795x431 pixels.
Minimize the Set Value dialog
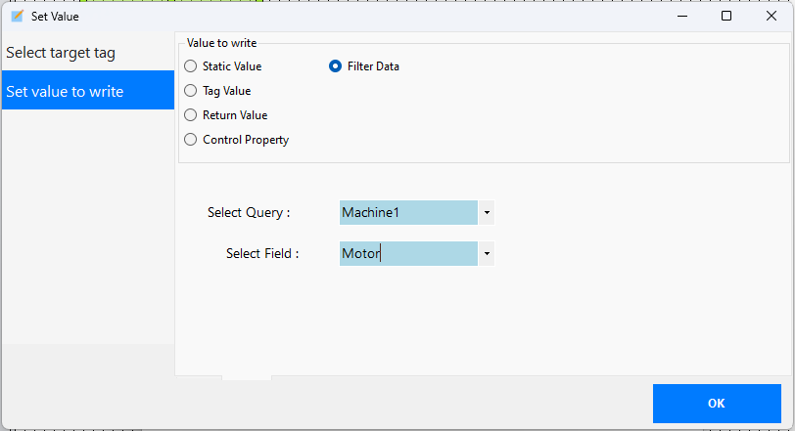click(681, 16)
